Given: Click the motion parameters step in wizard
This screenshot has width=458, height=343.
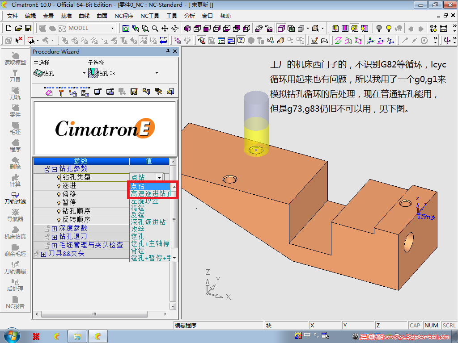Looking at the screenshot, I should [73, 92].
